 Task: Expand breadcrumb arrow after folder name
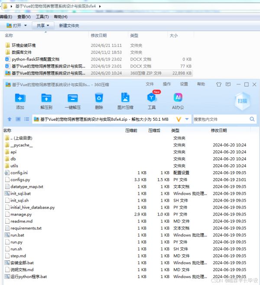pos(100,7)
